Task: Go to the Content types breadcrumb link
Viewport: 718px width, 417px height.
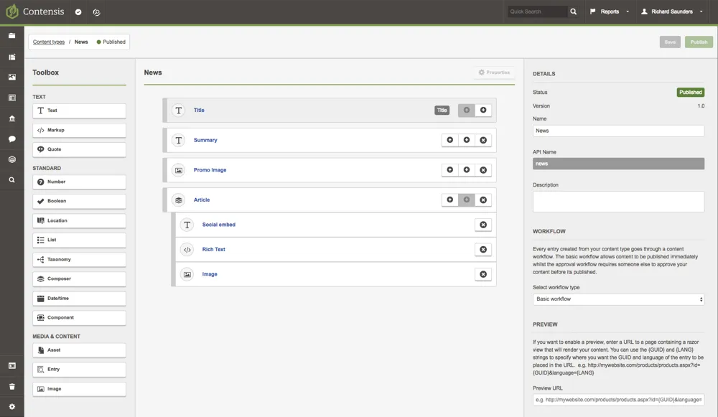Action: (49, 42)
